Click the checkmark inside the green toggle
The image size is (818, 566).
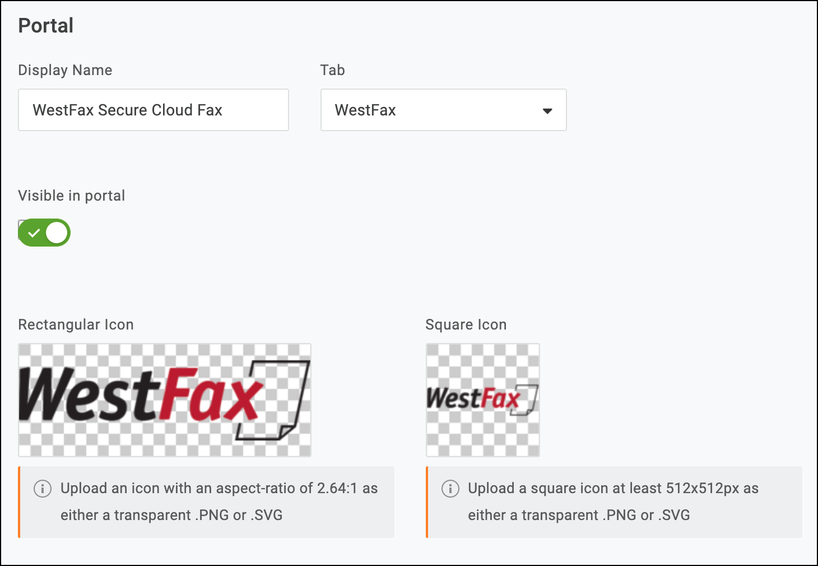[34, 233]
